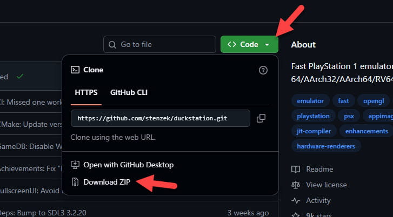
Task: Open the fast topic tag
Action: (x=343, y=101)
